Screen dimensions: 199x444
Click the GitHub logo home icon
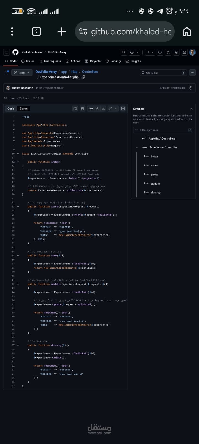click(15, 52)
